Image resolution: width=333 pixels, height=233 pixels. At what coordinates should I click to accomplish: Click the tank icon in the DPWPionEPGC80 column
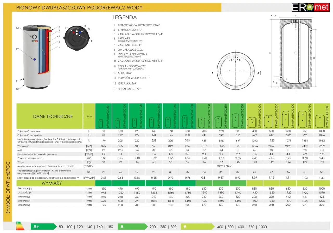101,123
